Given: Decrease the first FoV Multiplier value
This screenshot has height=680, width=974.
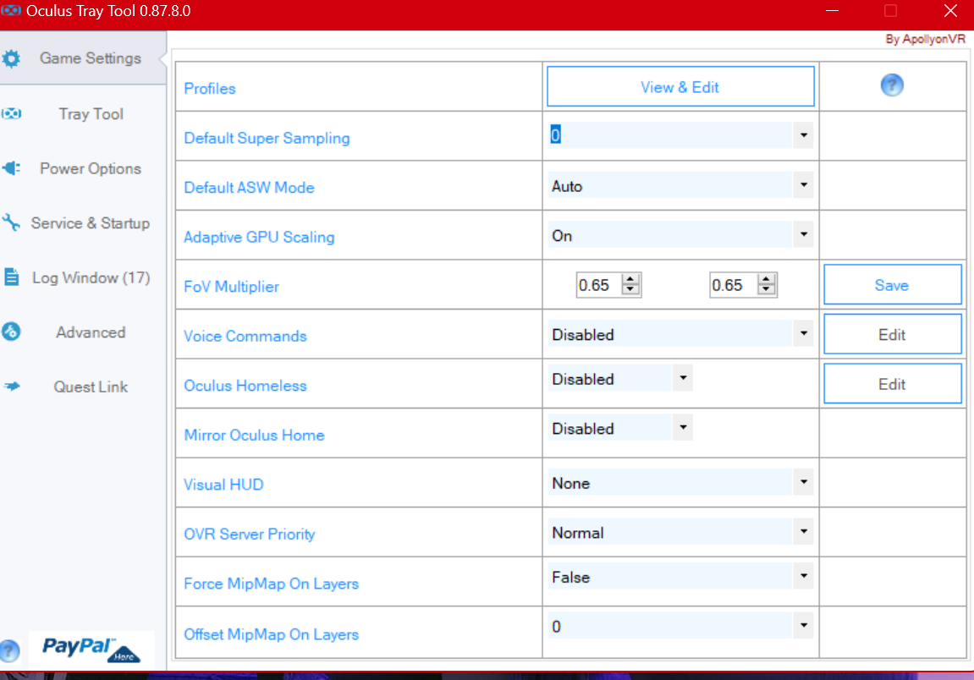Looking at the screenshot, I should coord(630,290).
